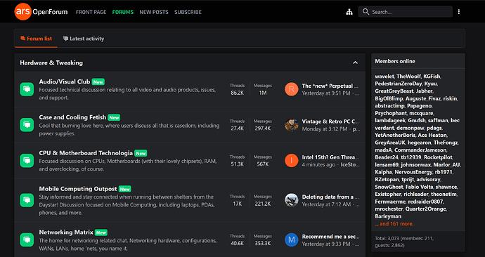The width and height of the screenshot is (485, 257).
Task: Open member lambdageek's profile
Action: [x=390, y=121]
